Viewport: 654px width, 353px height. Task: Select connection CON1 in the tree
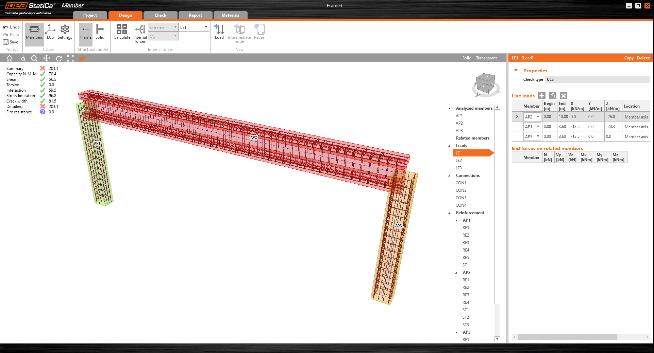461,183
